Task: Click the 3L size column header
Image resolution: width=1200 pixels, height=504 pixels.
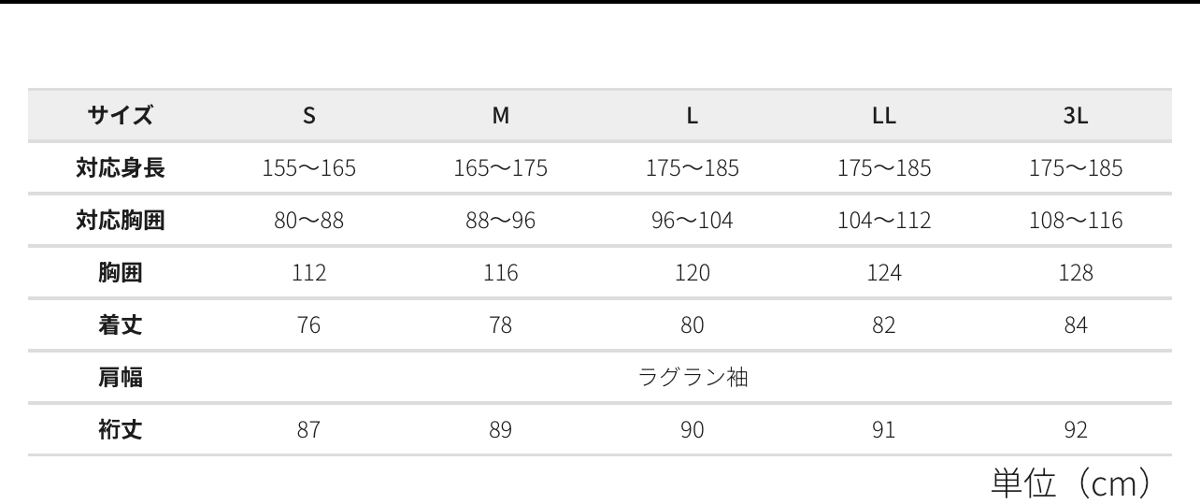Action: coord(1076,116)
